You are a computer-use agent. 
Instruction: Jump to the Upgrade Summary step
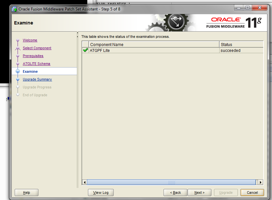[37, 79]
